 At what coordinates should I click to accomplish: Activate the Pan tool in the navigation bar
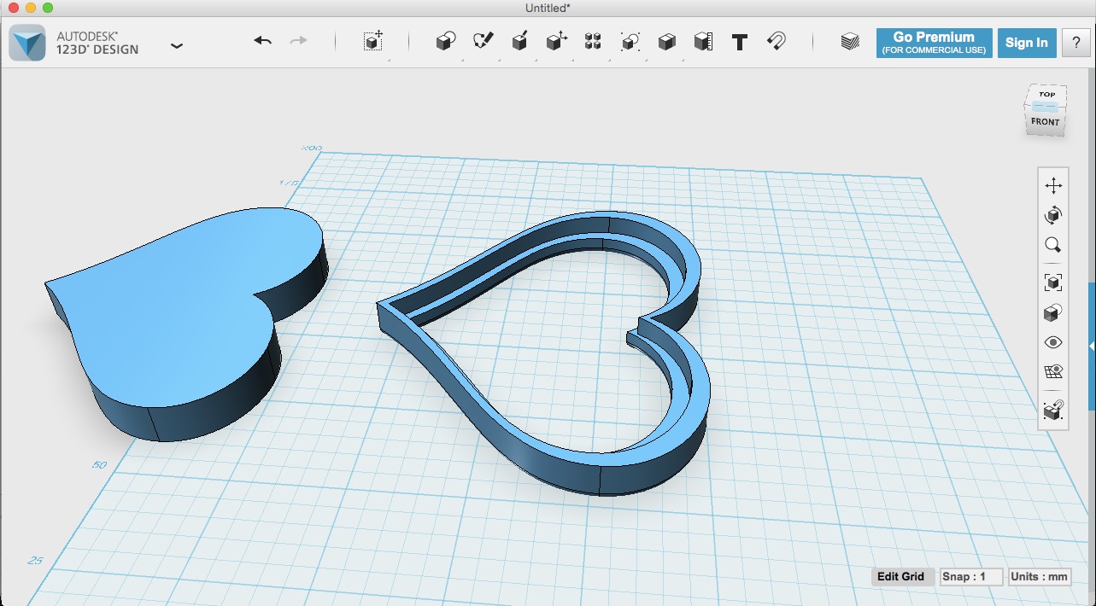click(1053, 185)
